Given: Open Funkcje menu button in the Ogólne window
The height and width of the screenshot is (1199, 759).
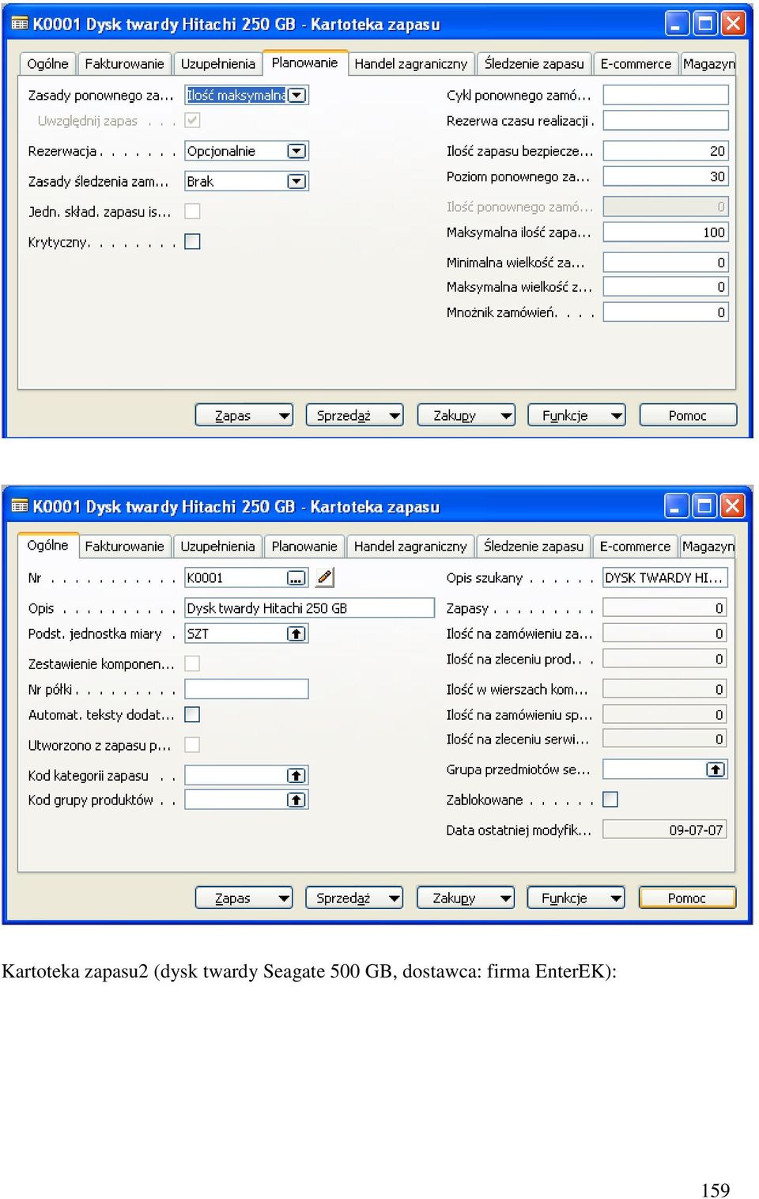Looking at the screenshot, I should click(x=576, y=898).
